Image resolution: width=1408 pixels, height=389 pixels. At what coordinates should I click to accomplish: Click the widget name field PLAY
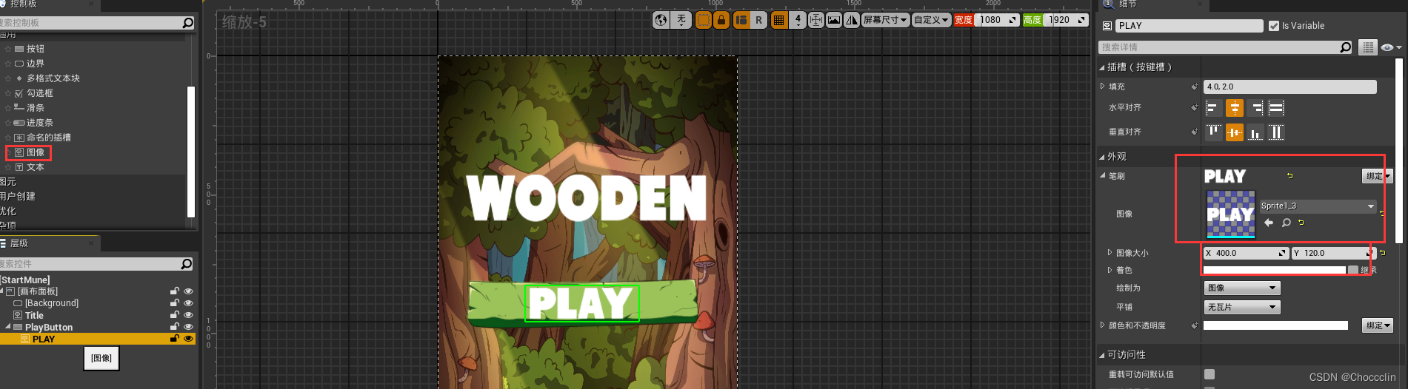(x=1190, y=26)
